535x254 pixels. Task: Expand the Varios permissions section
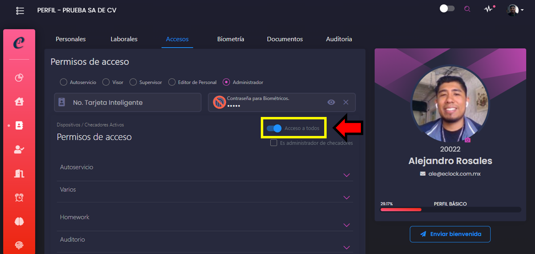pyautogui.click(x=347, y=198)
